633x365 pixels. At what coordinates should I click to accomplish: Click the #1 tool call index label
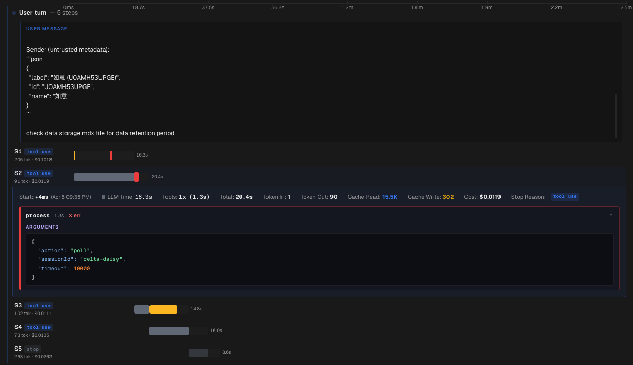[611, 215]
